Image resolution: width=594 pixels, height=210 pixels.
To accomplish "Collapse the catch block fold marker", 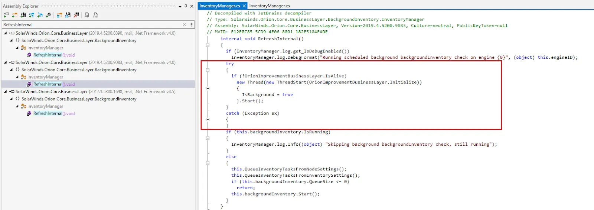I will click(208, 119).
